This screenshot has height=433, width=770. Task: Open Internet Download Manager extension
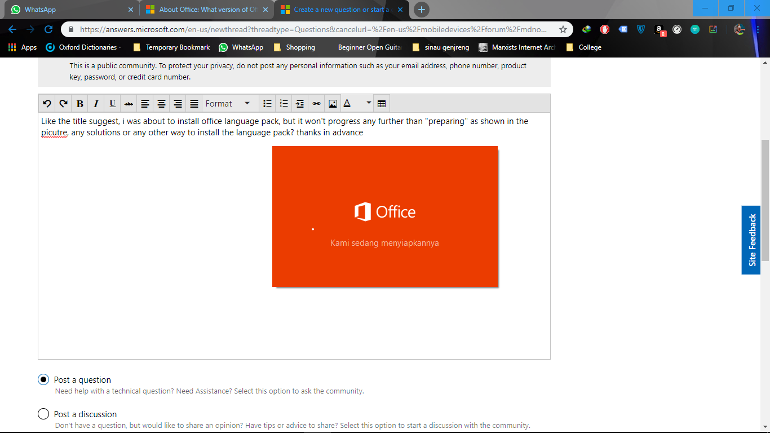(587, 29)
